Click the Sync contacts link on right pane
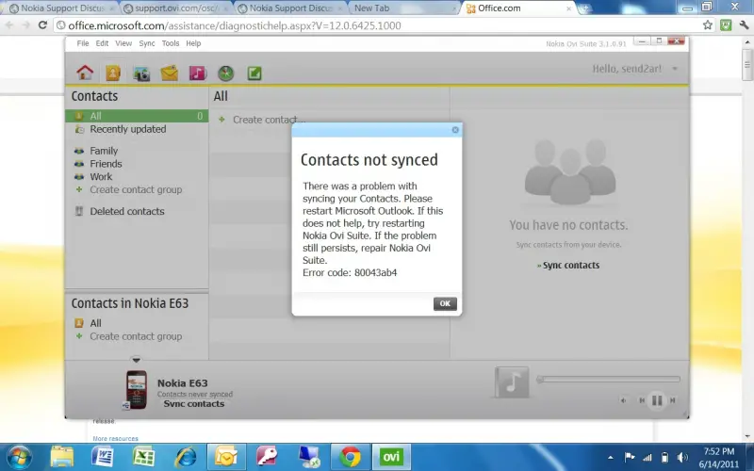Screen dimensions: 754x471 [571, 265]
